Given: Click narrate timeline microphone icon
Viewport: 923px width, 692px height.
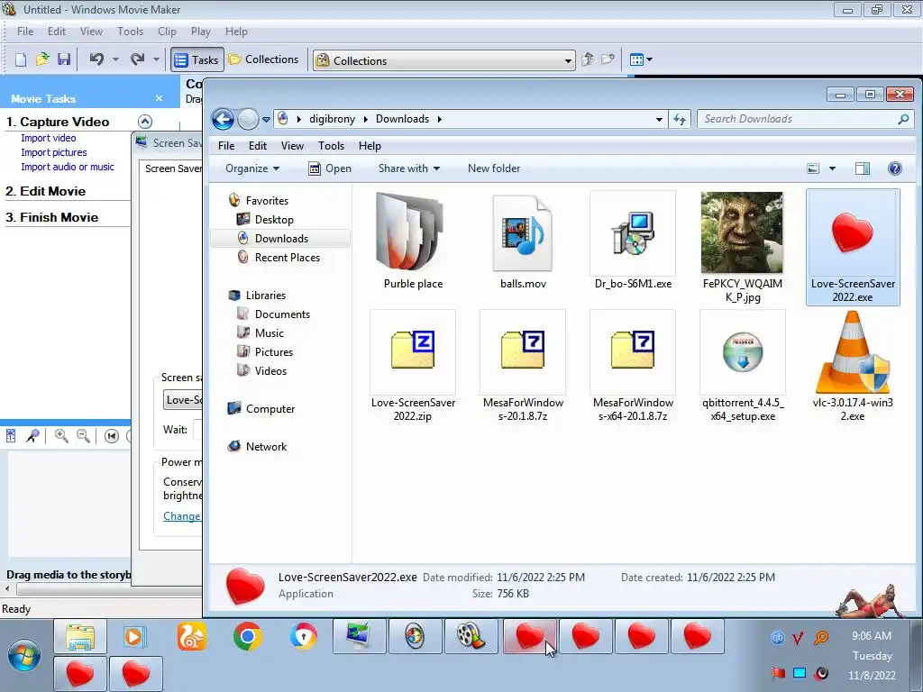Looking at the screenshot, I should point(33,436).
